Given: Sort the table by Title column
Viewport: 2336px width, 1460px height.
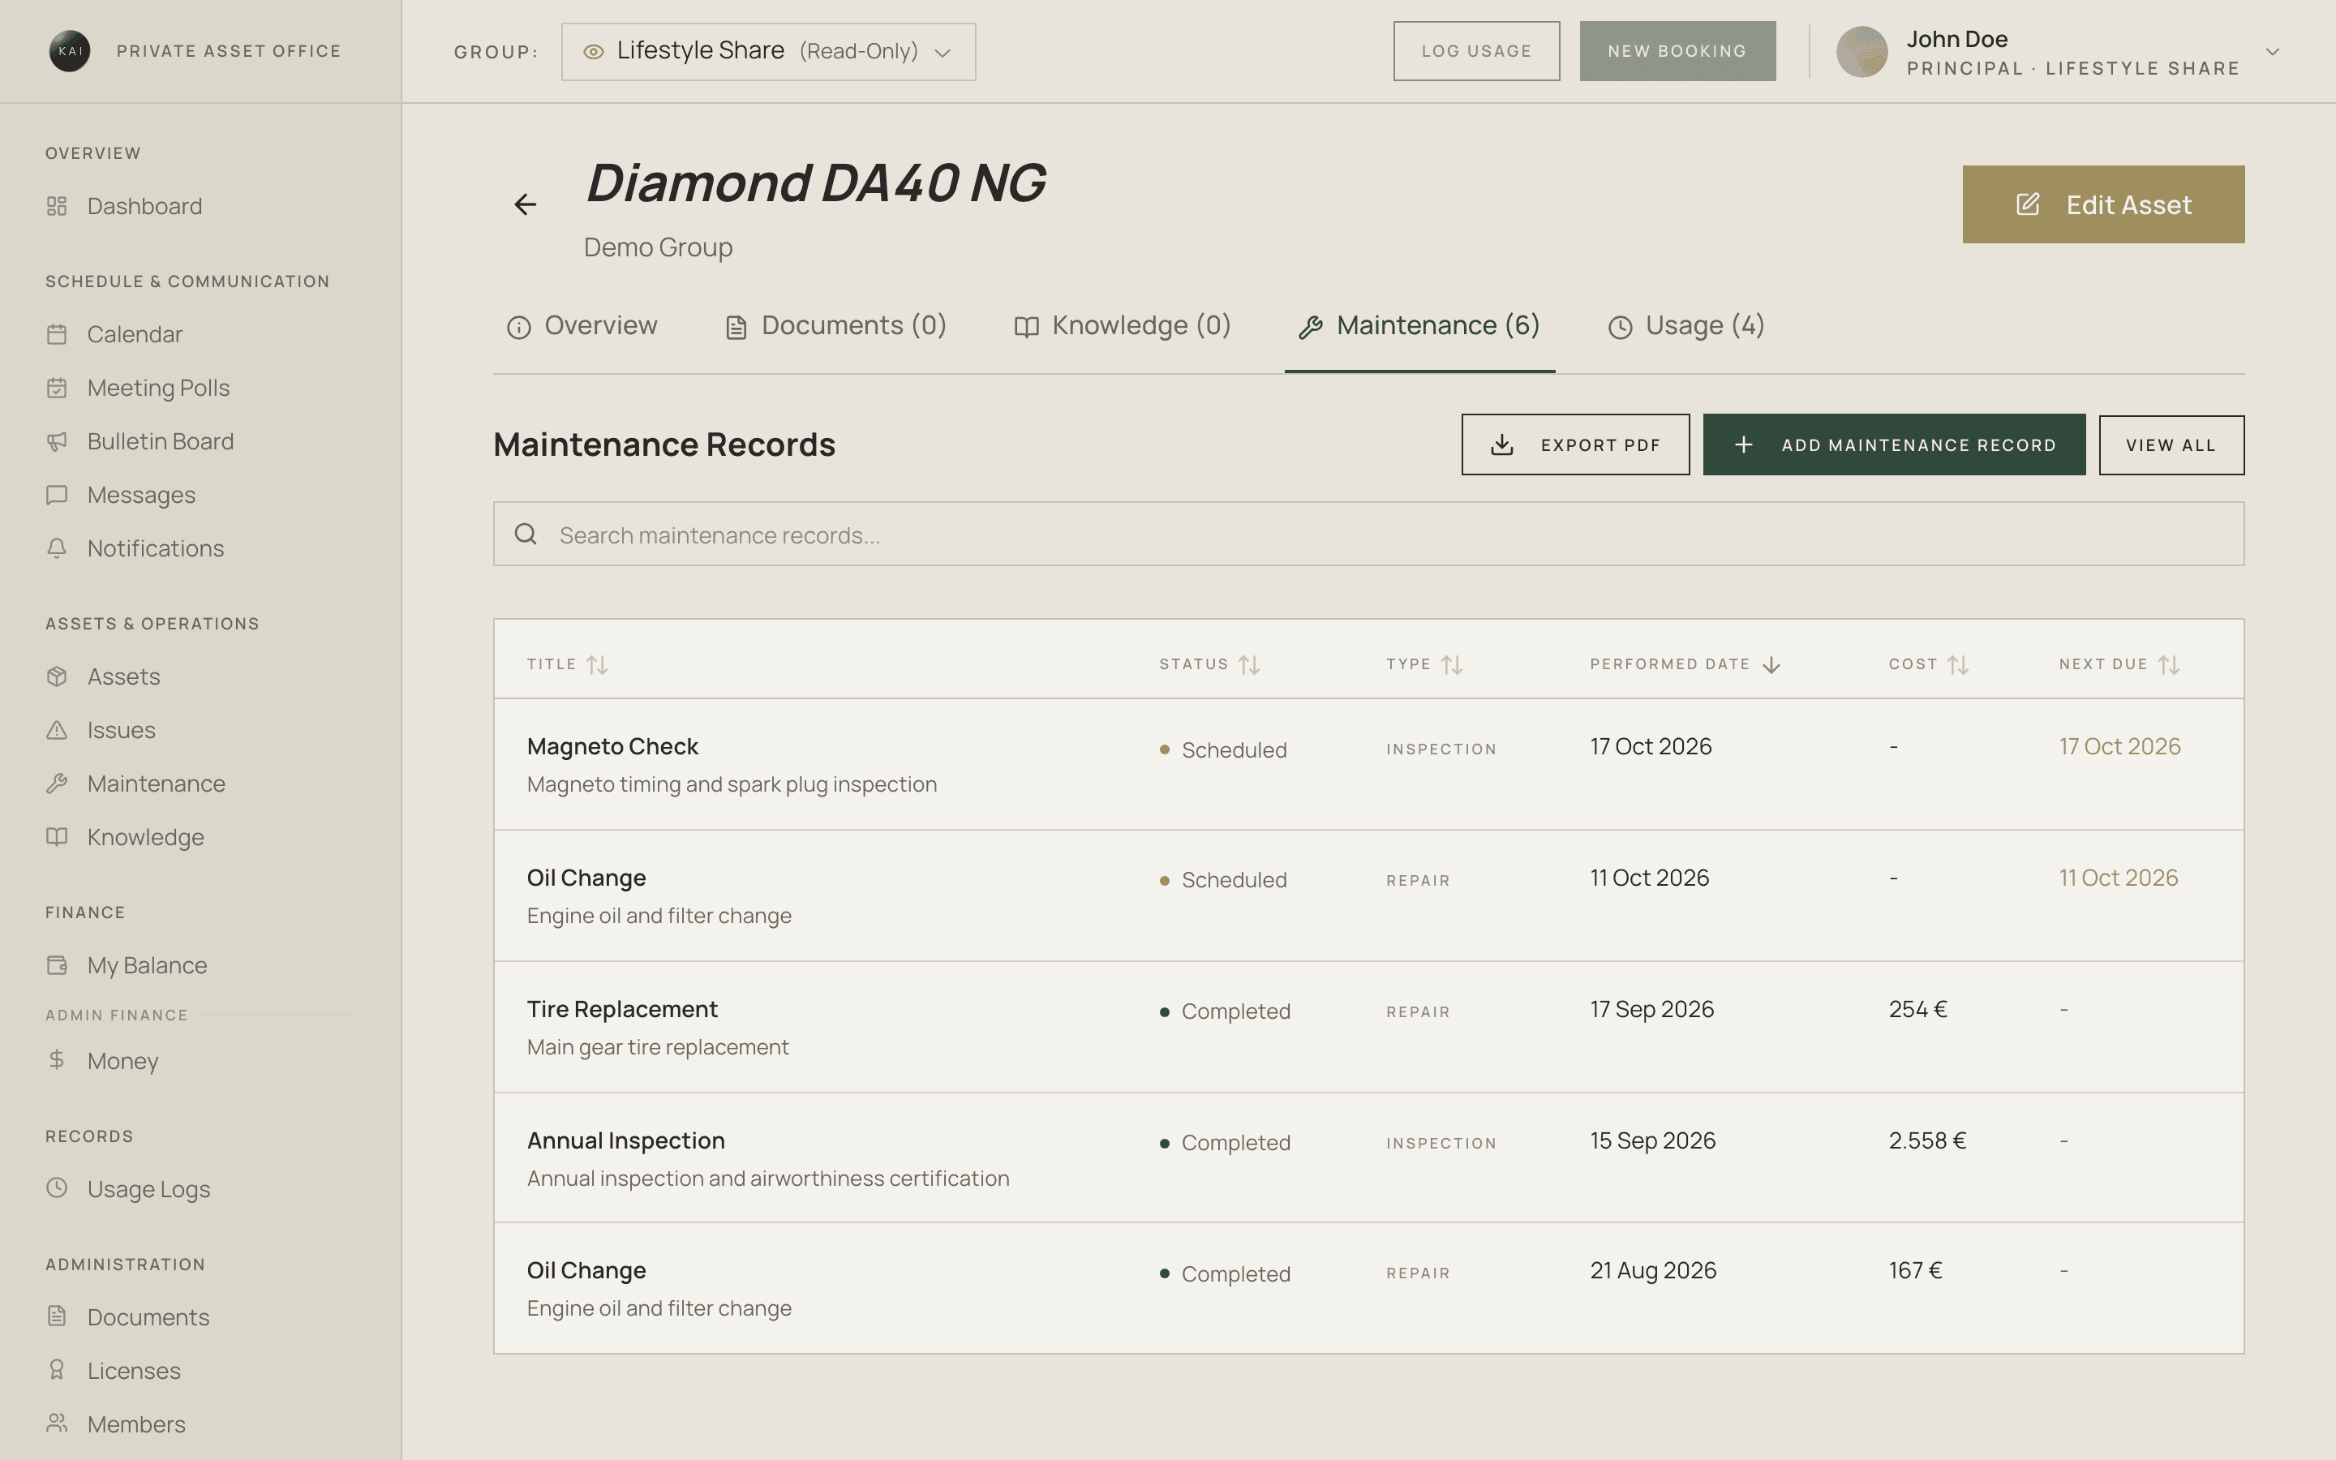Looking at the screenshot, I should [x=568, y=664].
